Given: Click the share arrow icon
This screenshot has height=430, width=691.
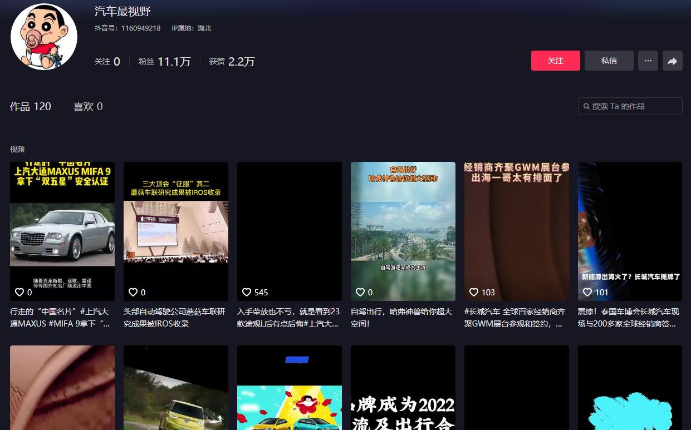Looking at the screenshot, I should pyautogui.click(x=673, y=61).
